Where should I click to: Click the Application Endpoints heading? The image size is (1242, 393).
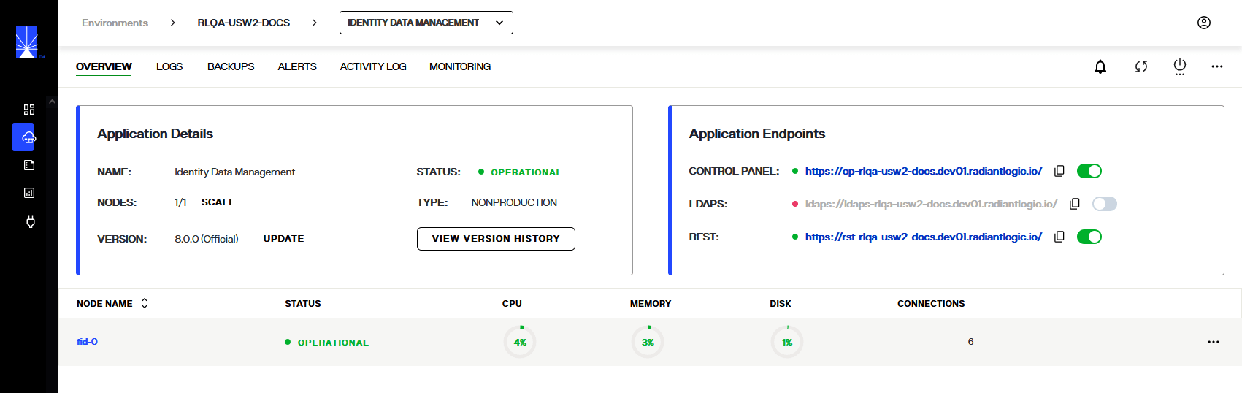coord(757,134)
